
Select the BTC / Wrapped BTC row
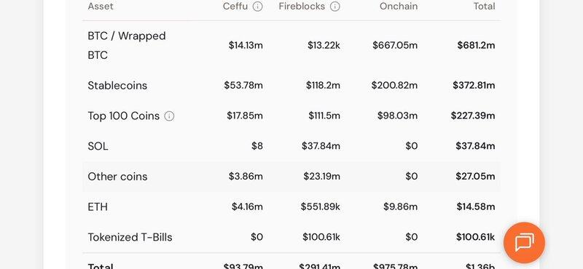(291, 45)
